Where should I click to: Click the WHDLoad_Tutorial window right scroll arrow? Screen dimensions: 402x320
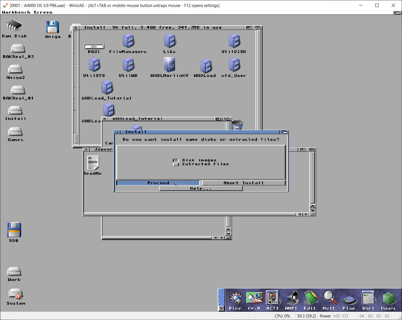tap(222, 238)
